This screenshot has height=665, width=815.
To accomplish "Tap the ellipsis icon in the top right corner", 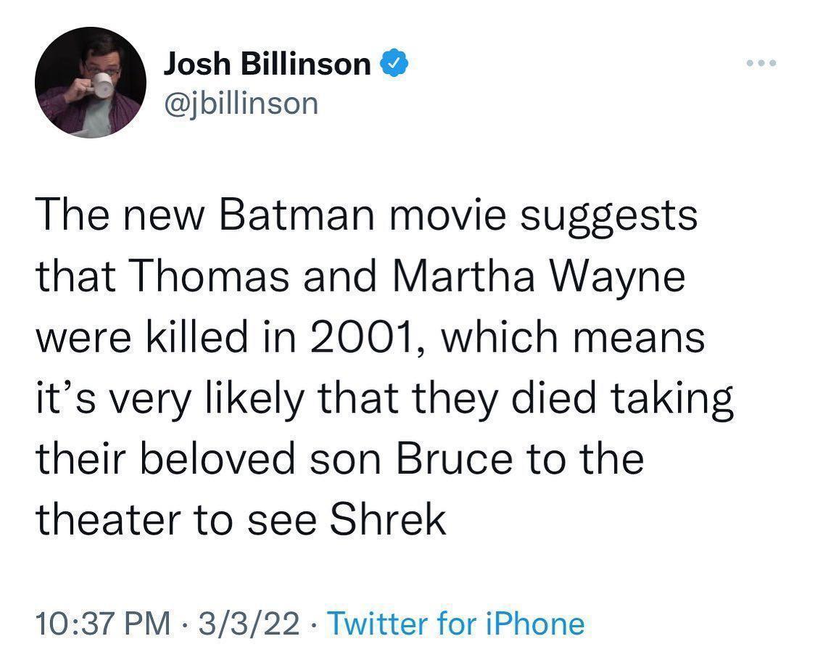I will tap(761, 63).
